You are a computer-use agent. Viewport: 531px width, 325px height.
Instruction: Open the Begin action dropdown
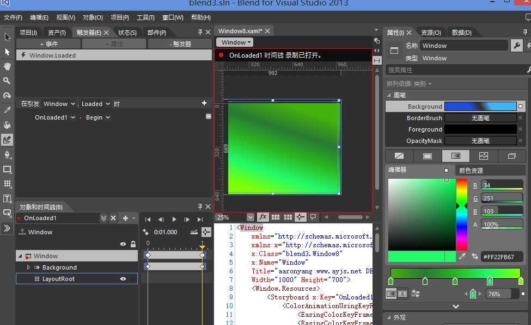[x=97, y=117]
